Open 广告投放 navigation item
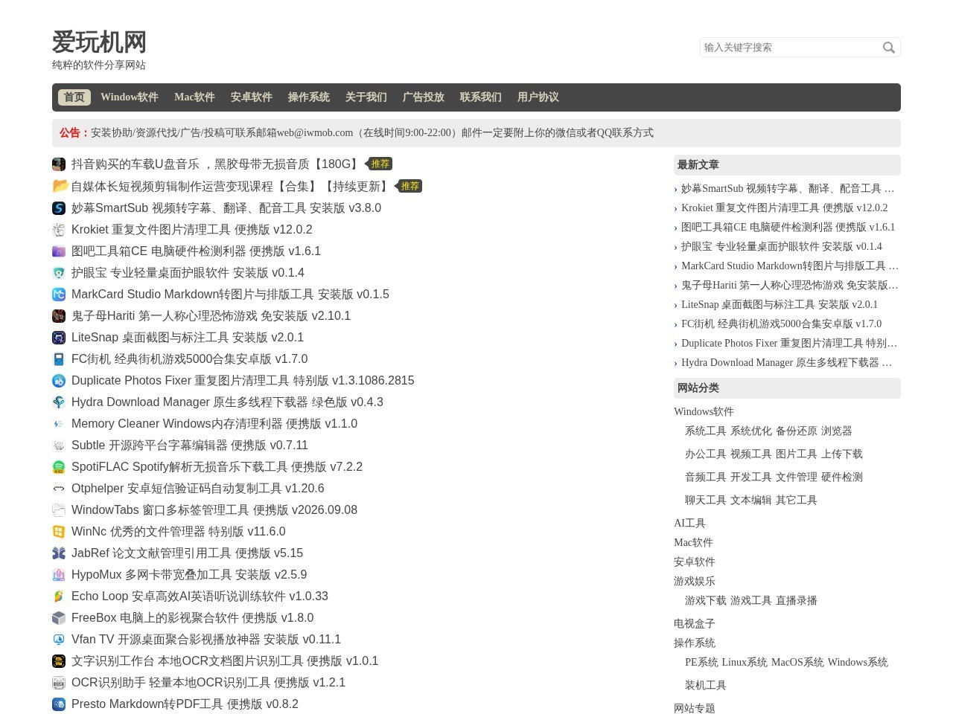This screenshot has width=953, height=714. pyautogui.click(x=424, y=97)
